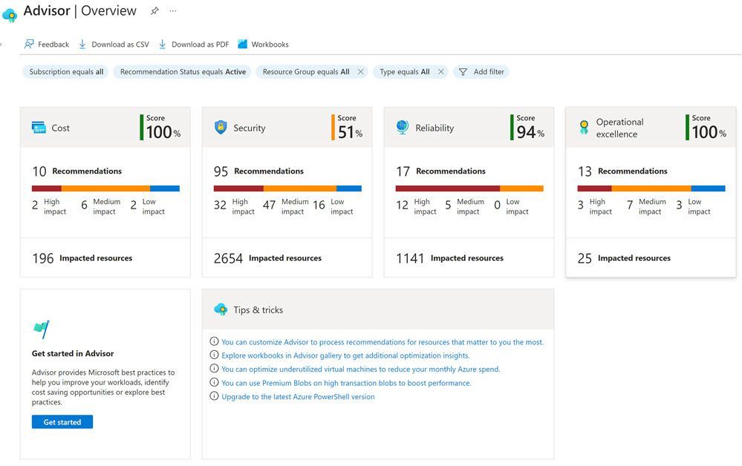Open the customize Advisor recommendations tip
742x466 pixels.
[x=383, y=342]
